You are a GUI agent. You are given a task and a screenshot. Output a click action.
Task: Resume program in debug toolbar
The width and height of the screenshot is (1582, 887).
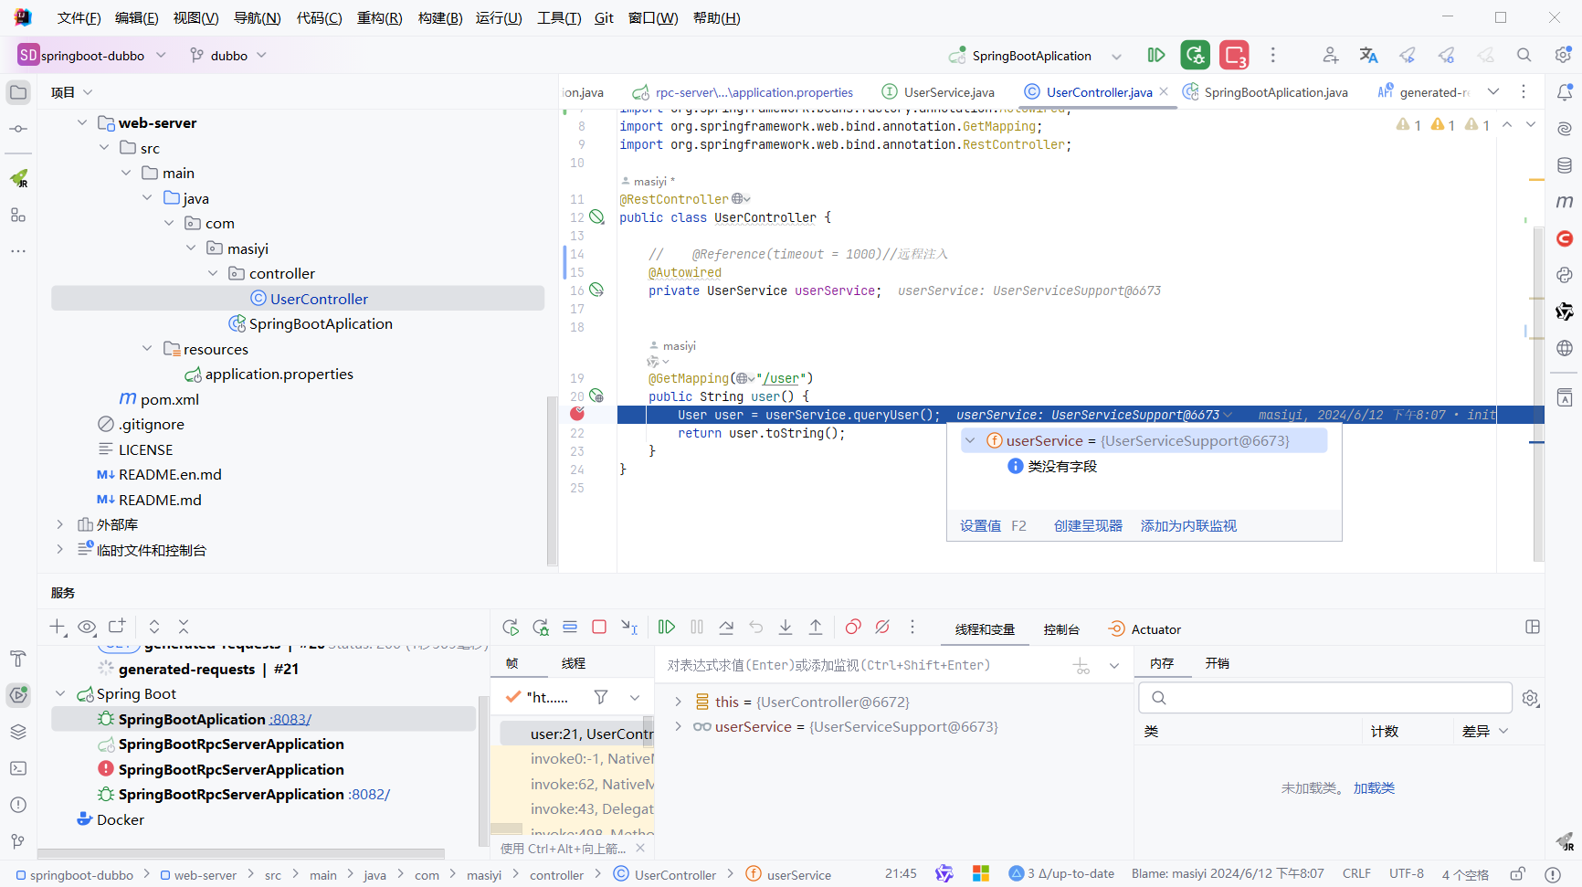click(x=667, y=627)
